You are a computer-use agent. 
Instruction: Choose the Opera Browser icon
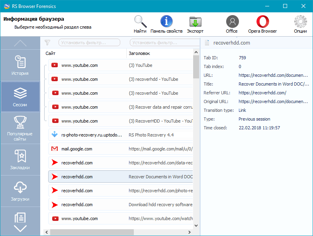coord(262,24)
